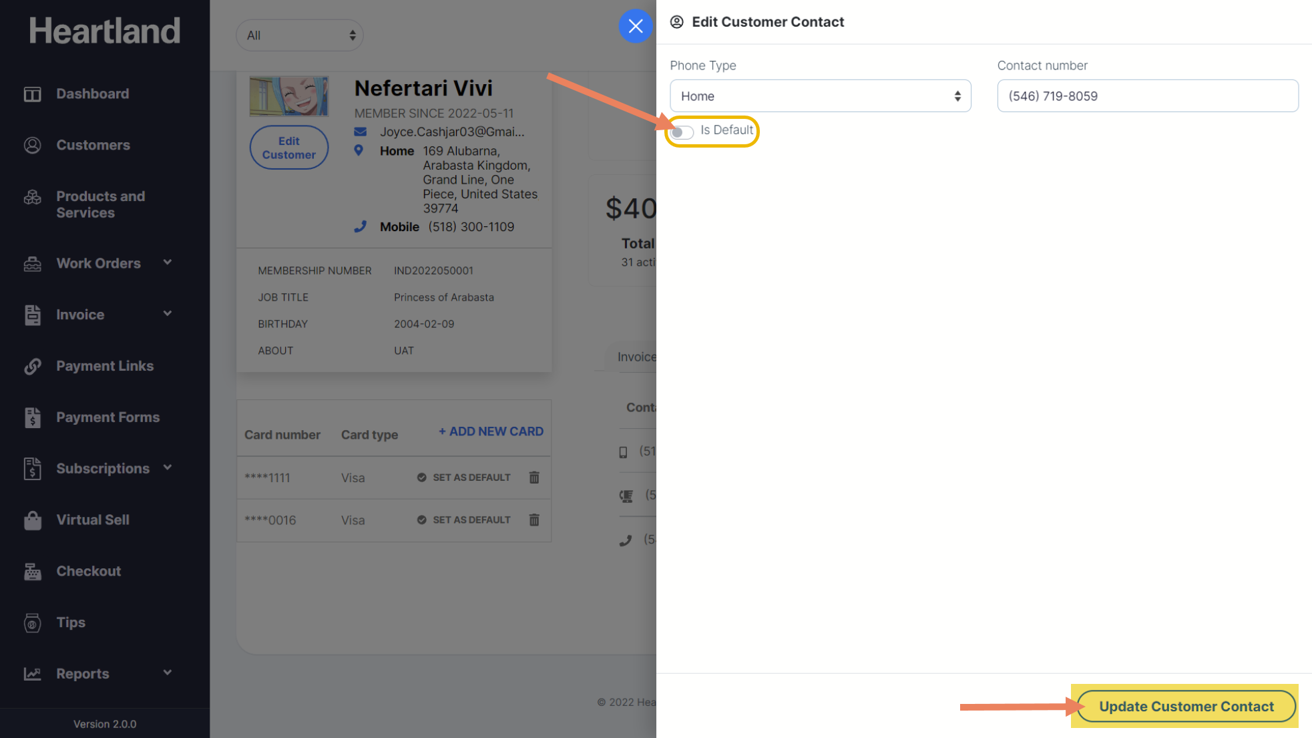Click the Tips jar icon
This screenshot has height=738, width=1312.
tap(32, 622)
